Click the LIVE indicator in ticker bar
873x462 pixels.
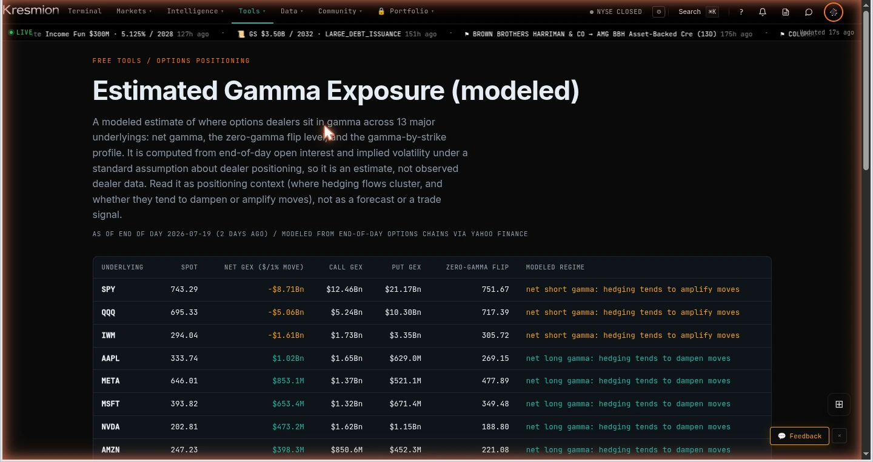pyautogui.click(x=21, y=32)
